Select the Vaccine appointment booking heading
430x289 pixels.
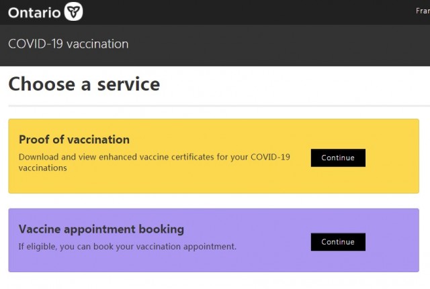(x=101, y=229)
